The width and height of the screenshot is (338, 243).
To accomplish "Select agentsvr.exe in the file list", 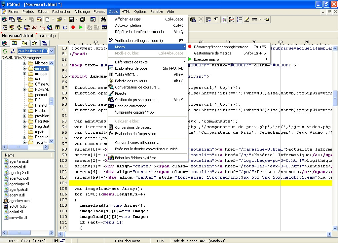I will point(19,200).
